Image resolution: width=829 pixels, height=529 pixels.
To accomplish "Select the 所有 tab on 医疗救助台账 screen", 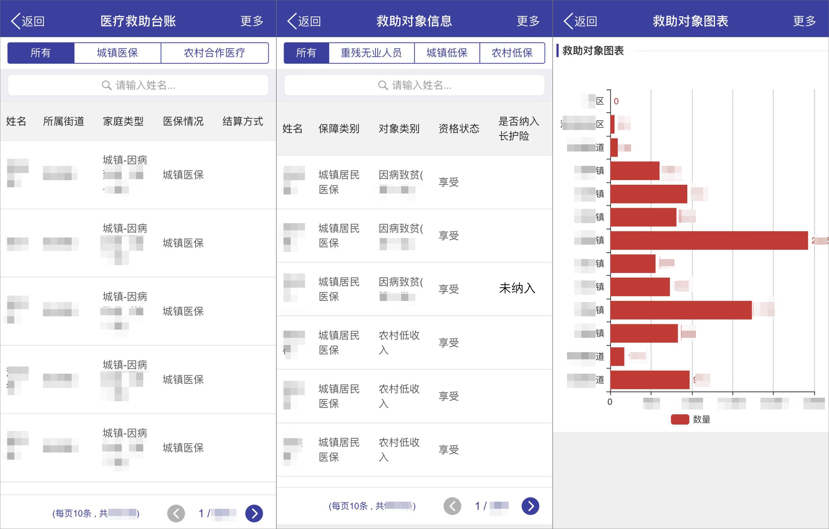I will pos(41,53).
